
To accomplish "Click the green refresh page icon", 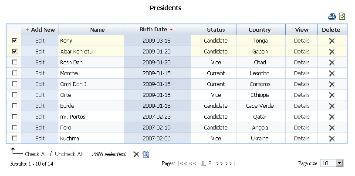I will pyautogui.click(x=342, y=17).
